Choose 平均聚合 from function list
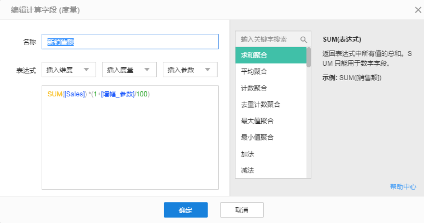The width and height of the screenshot is (424, 223). click(x=271, y=72)
